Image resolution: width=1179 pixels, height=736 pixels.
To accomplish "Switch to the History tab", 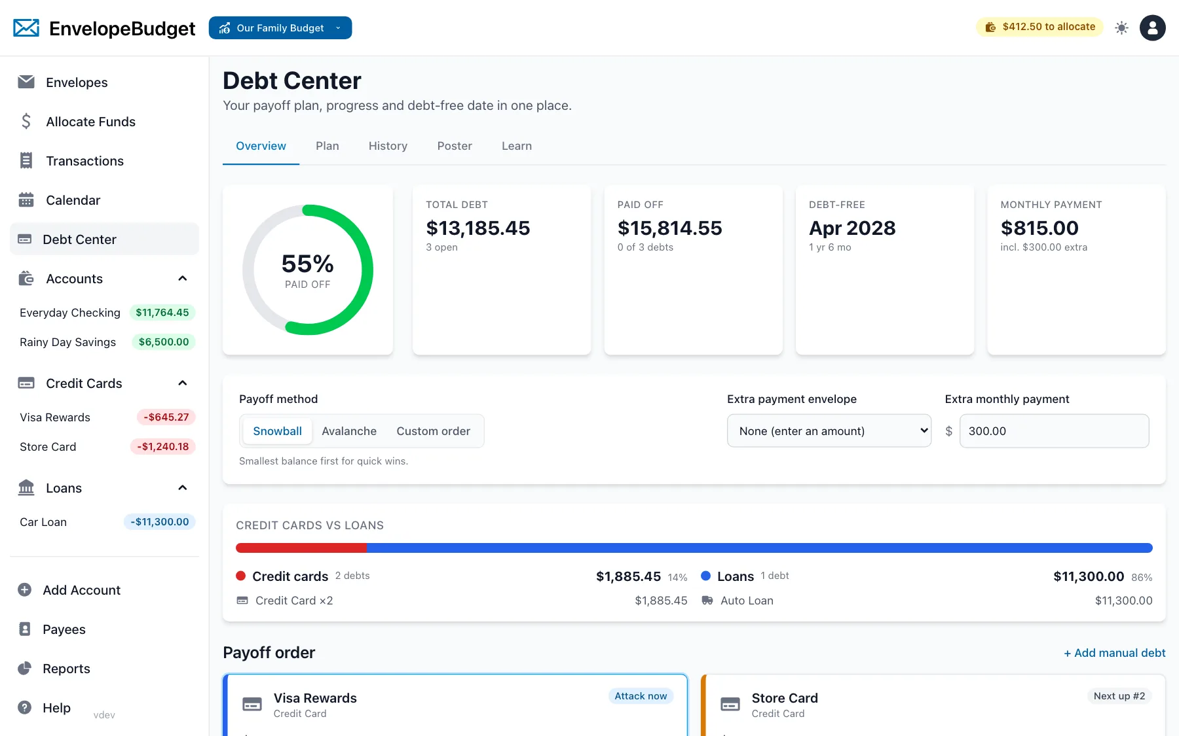I will point(388,146).
